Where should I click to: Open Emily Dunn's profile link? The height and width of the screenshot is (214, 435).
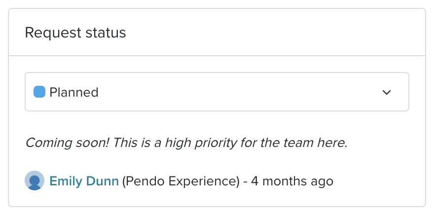[84, 181]
